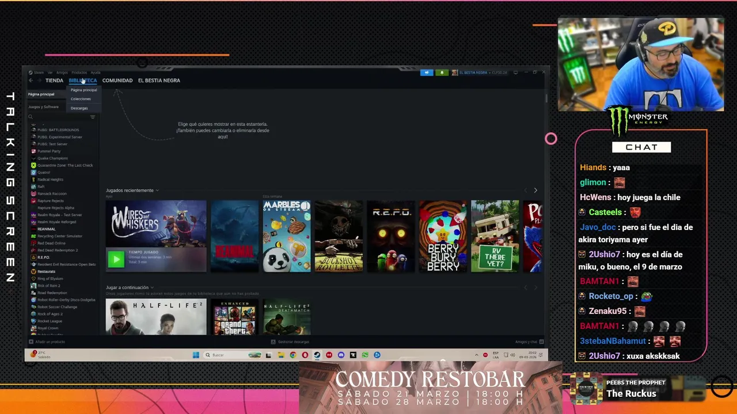Select R.E.P.O. in the library list
The height and width of the screenshot is (414, 737).
44,257
